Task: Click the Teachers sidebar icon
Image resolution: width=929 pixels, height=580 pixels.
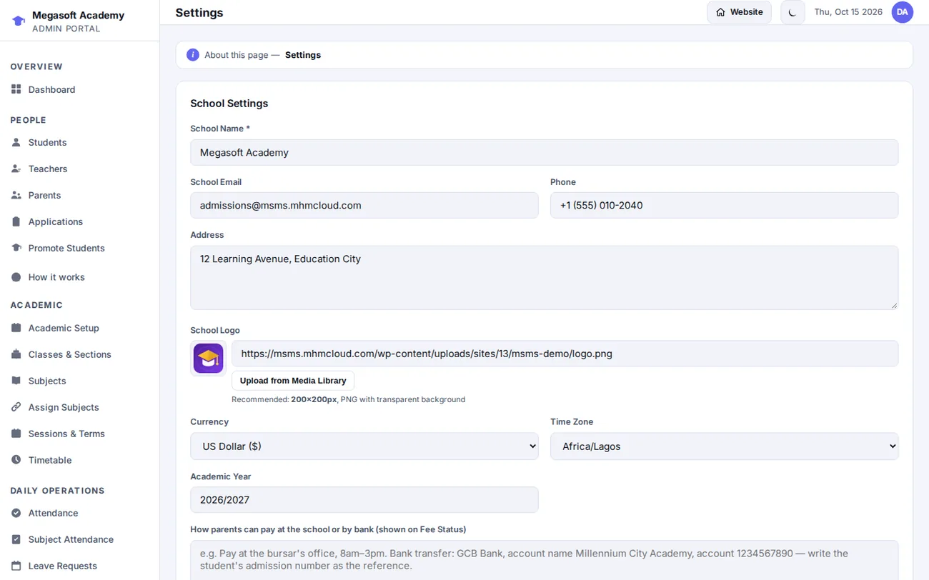Action: 16,169
